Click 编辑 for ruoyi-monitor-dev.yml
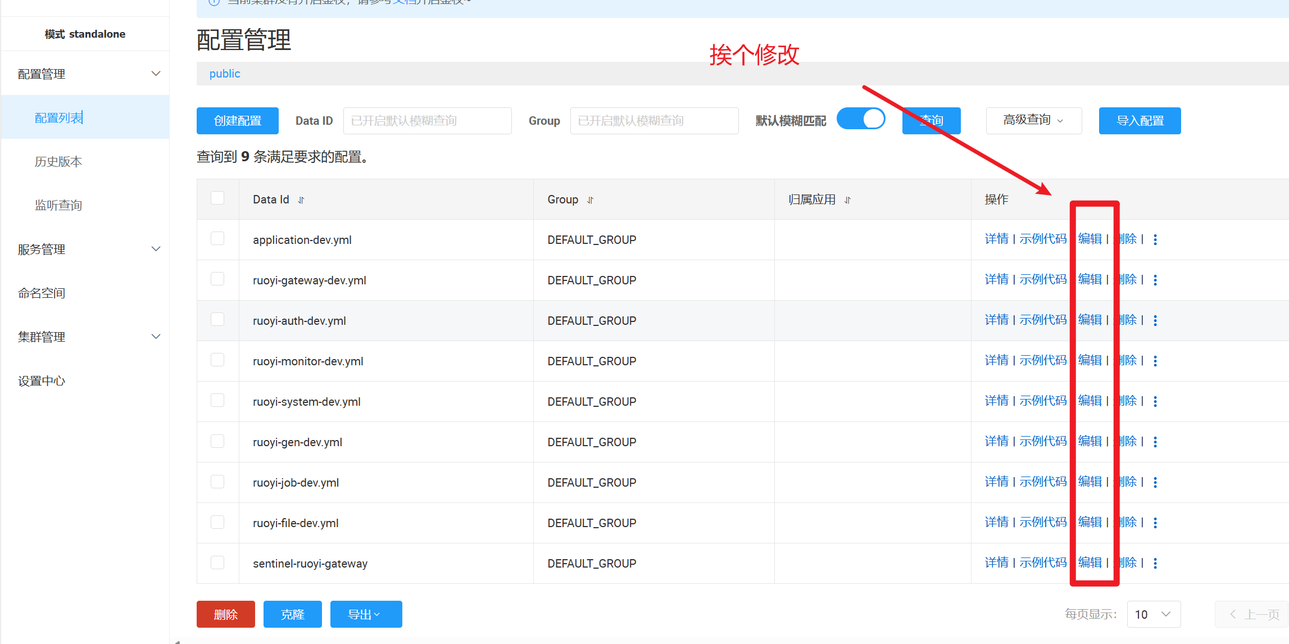1289x644 pixels. pyautogui.click(x=1090, y=361)
